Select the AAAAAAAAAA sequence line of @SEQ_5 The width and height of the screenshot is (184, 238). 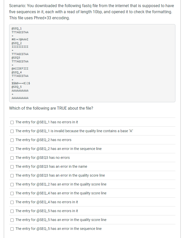[20, 91]
